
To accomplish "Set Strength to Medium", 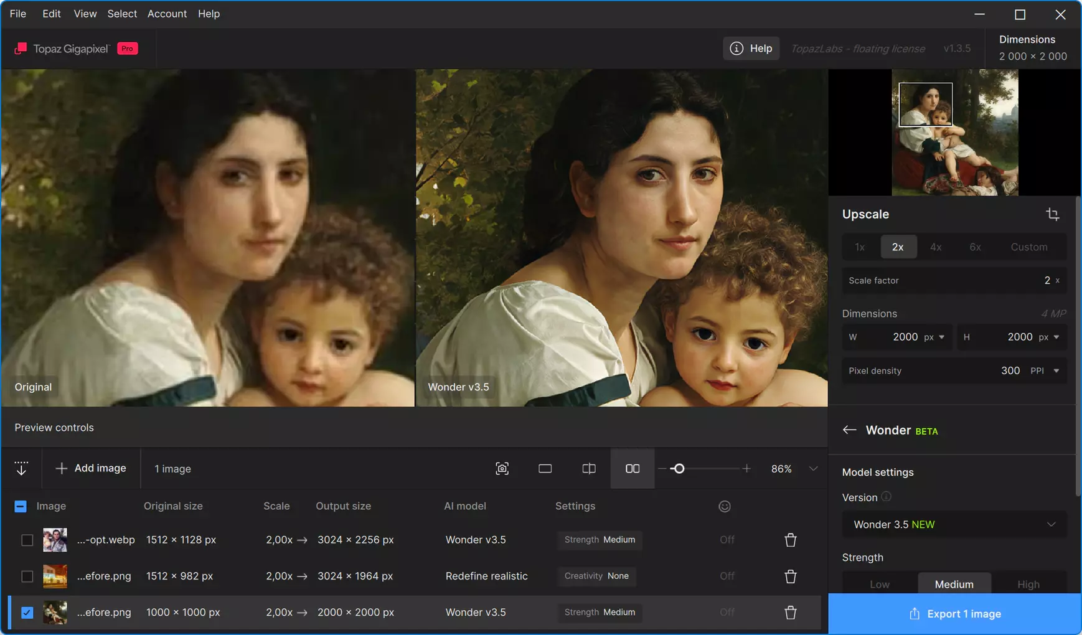I will tap(954, 584).
